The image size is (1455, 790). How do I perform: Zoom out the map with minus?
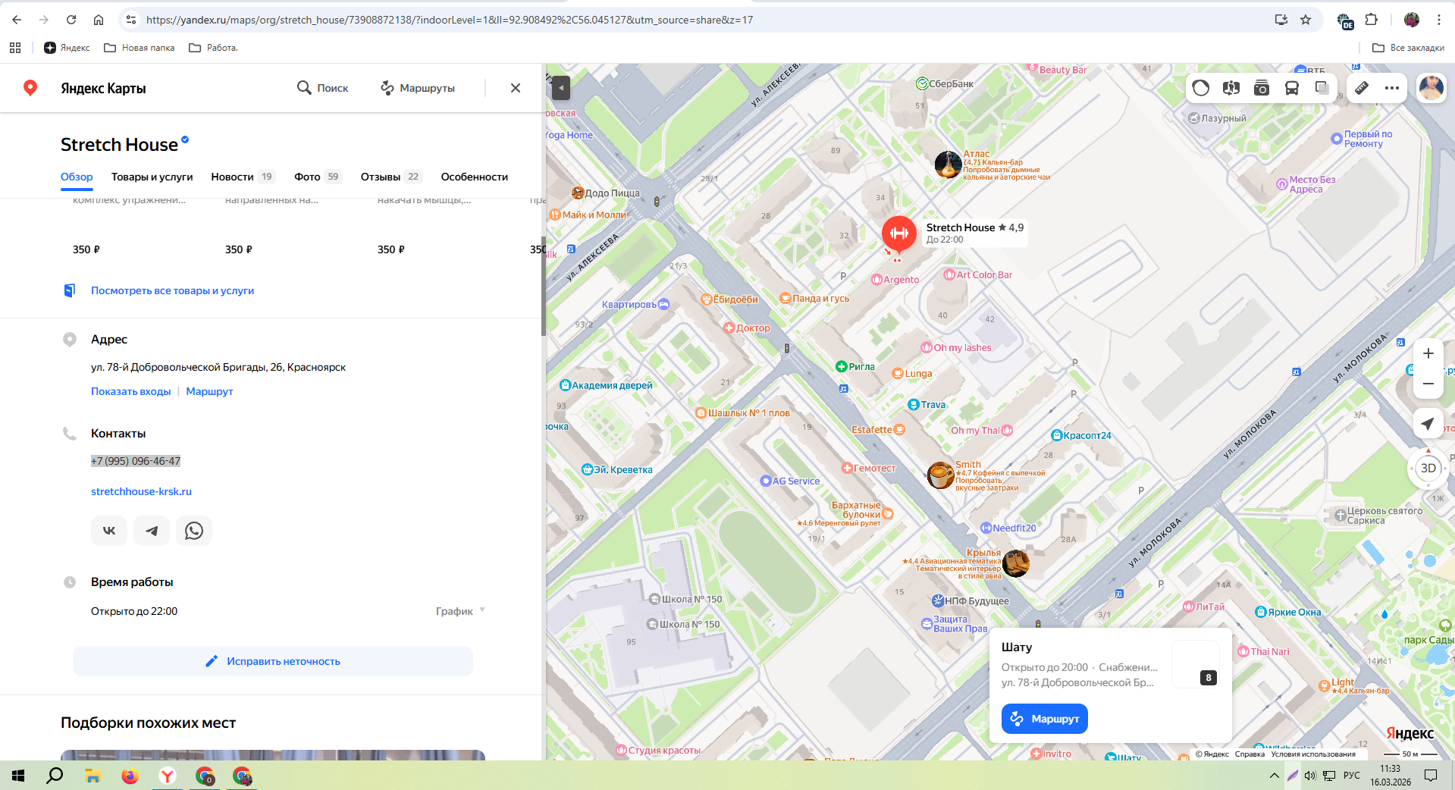pyautogui.click(x=1428, y=384)
